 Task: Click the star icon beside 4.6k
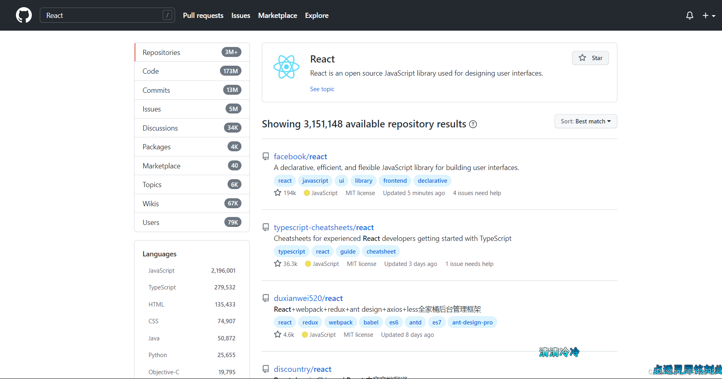click(278, 334)
